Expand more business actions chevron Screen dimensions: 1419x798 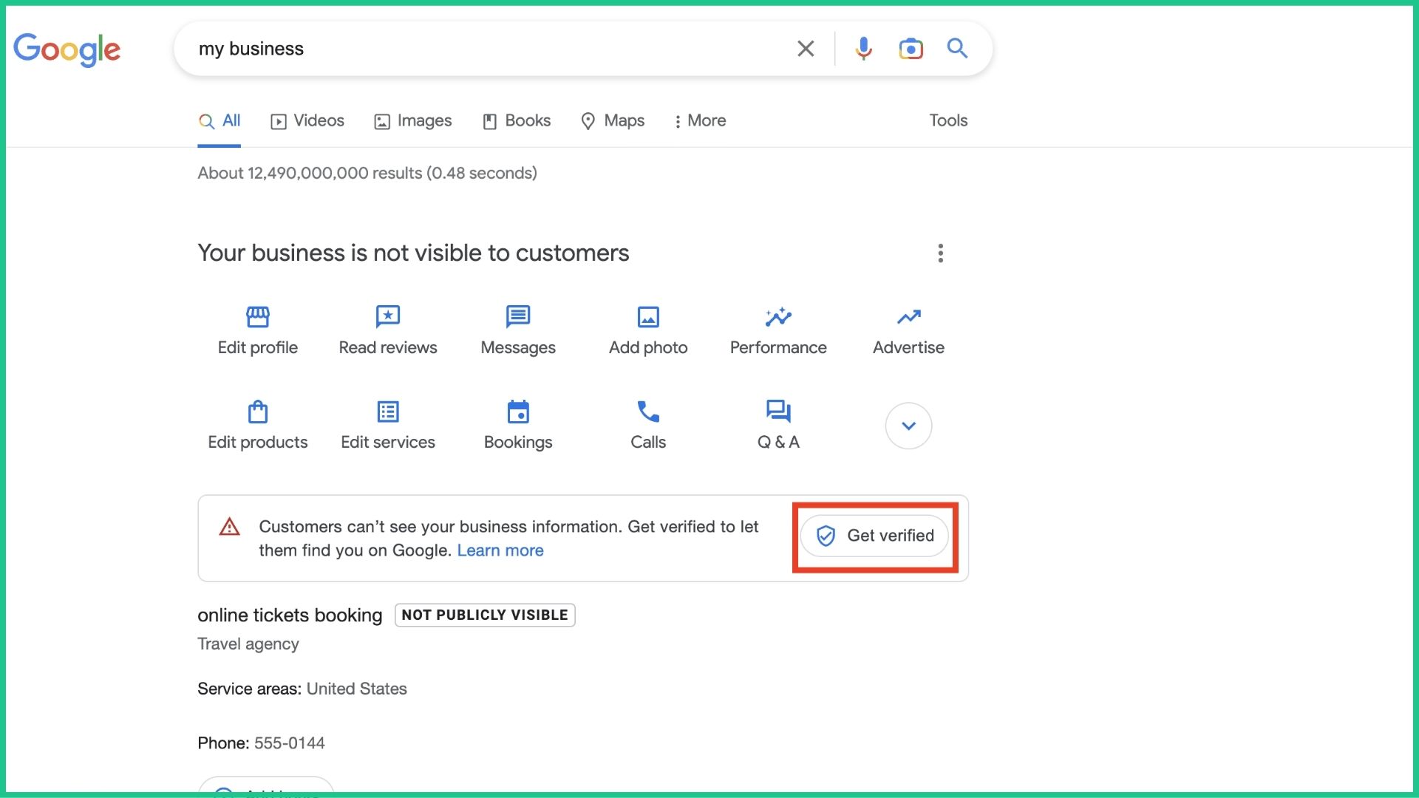(908, 426)
